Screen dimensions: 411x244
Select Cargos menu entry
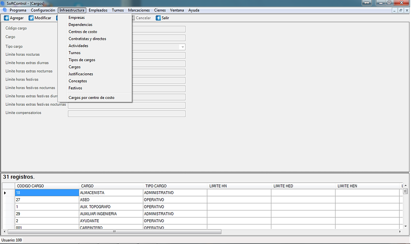pyautogui.click(x=95, y=67)
